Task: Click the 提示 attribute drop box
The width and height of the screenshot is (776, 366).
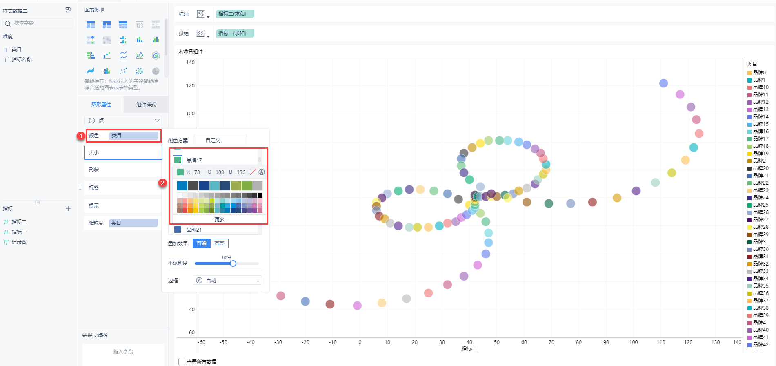Action: point(123,206)
